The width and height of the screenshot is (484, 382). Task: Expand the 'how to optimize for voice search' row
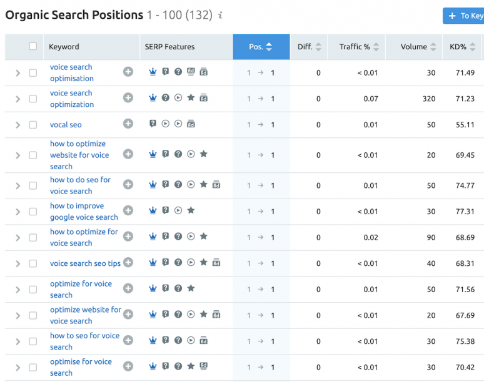[18, 237]
